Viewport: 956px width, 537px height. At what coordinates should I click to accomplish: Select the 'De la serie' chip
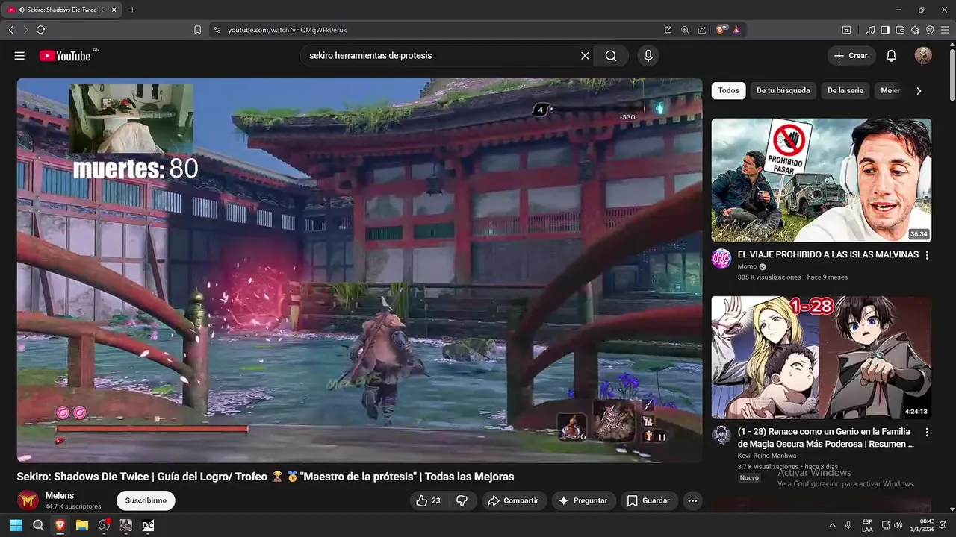point(845,90)
